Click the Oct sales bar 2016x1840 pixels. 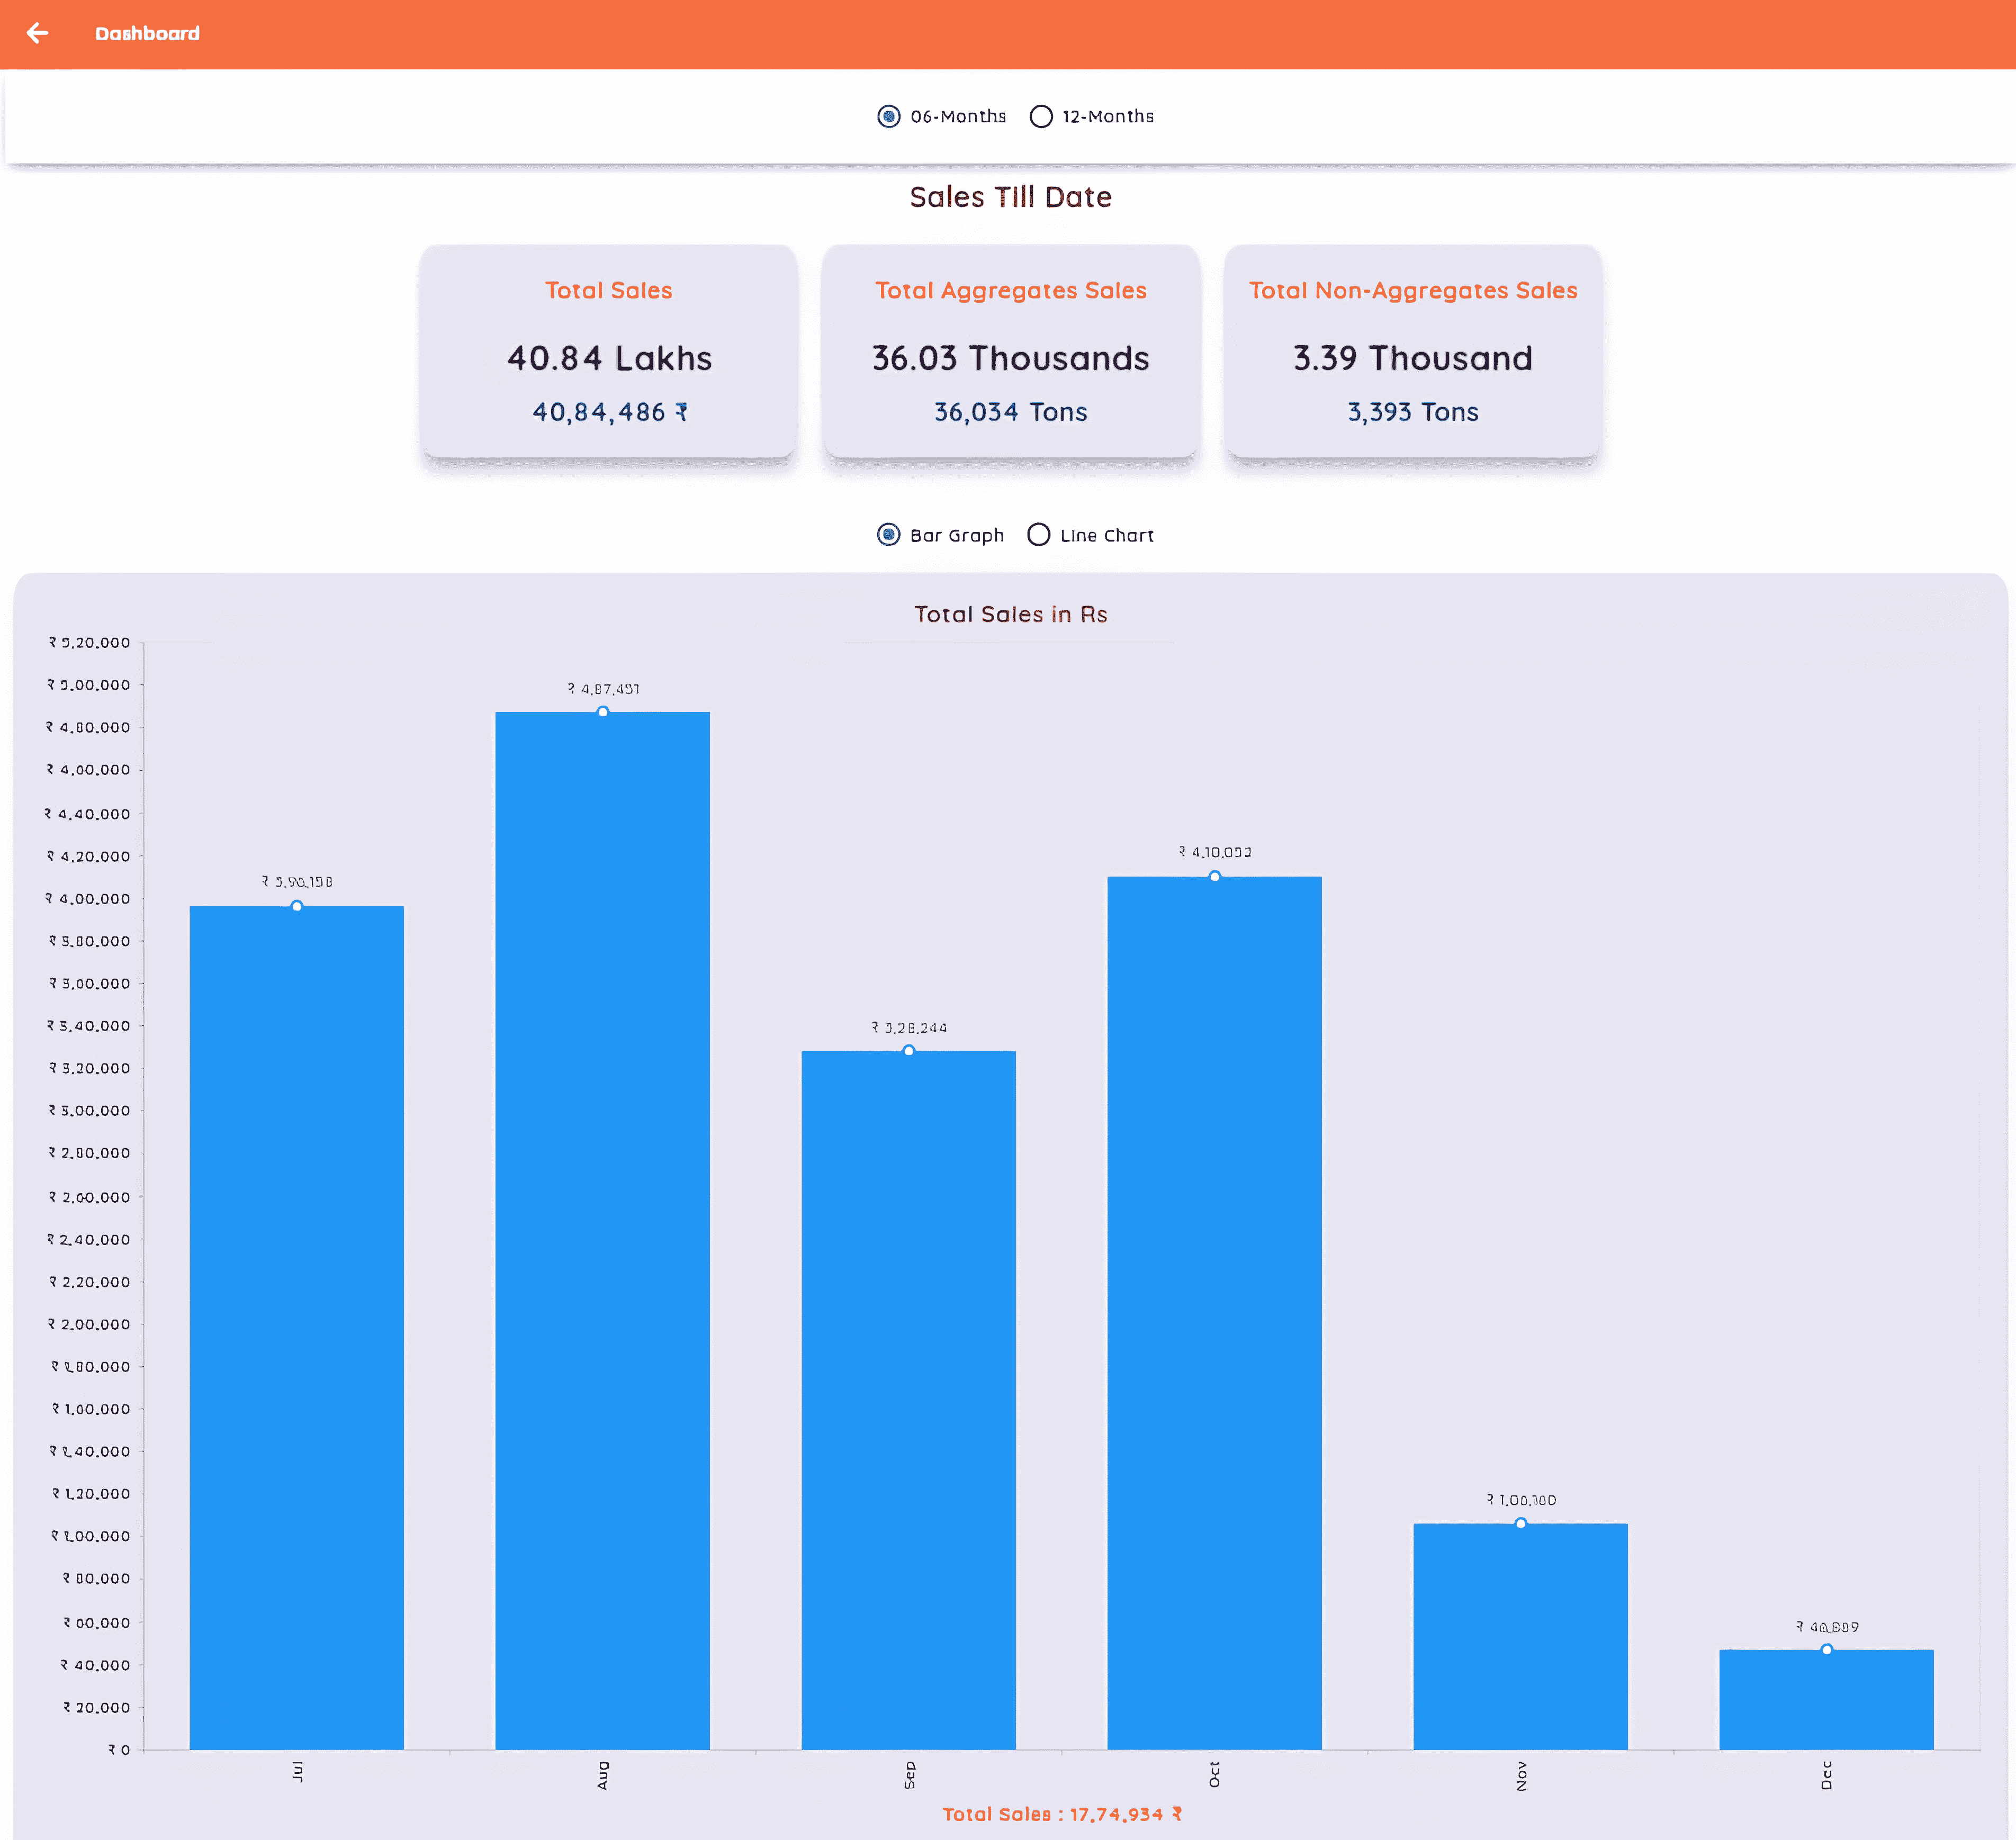[x=1215, y=1312]
